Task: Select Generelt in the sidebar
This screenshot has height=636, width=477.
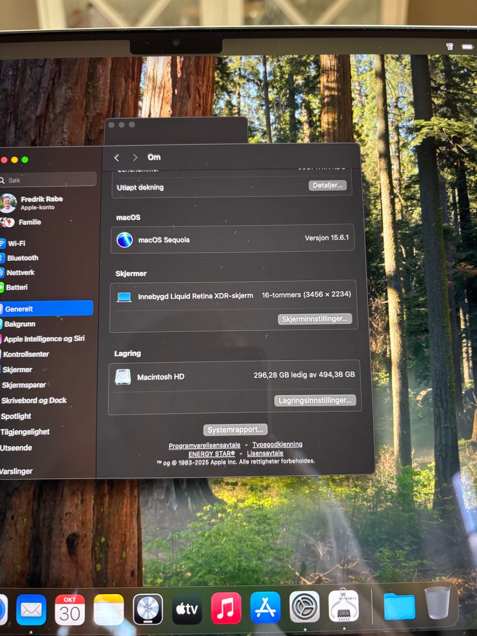Action: [46, 309]
